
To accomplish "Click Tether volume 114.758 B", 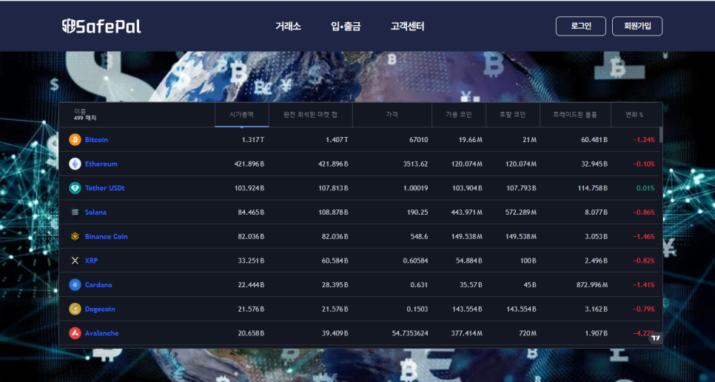I will click(x=592, y=188).
